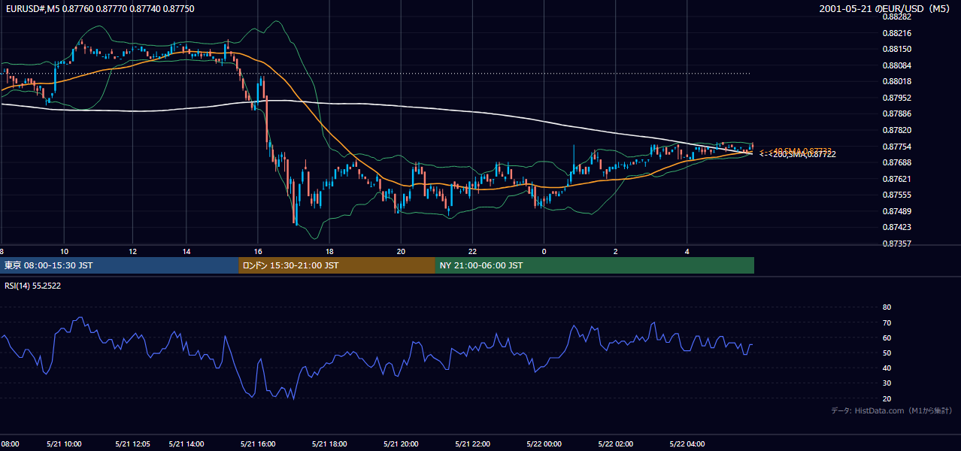
Task: Click the 0.87688 price axis label
Action: tap(898, 162)
